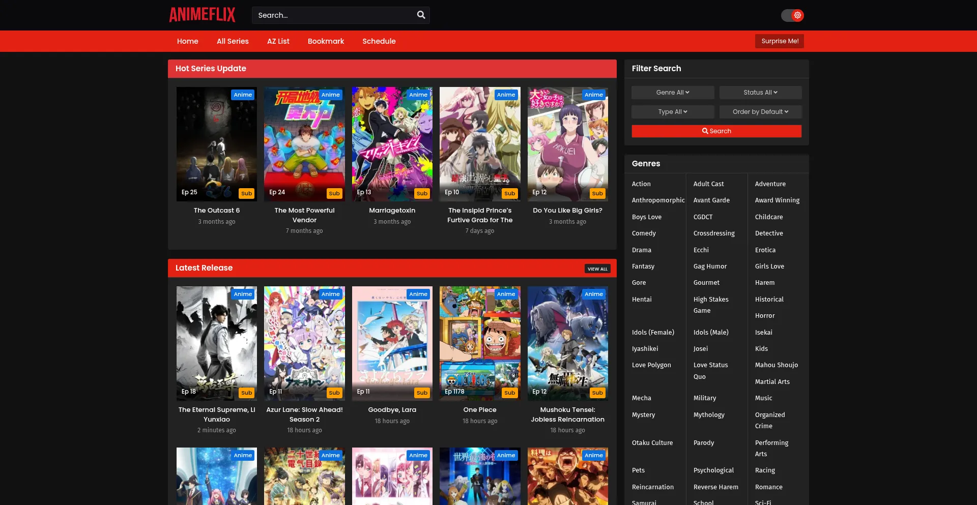Select the Adult Cast genre
Screen dimensions: 977x505
tap(708, 184)
